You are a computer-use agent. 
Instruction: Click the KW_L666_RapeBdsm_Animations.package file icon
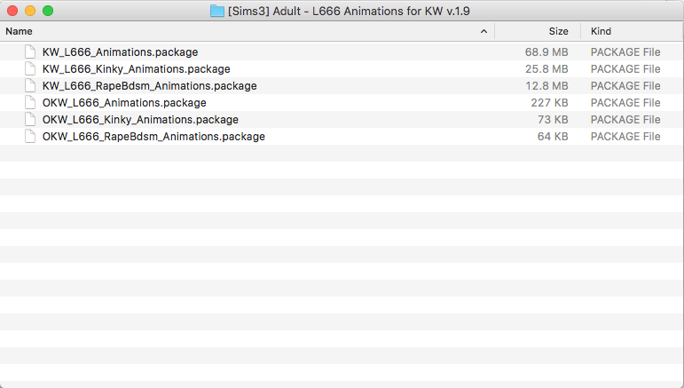coord(30,85)
